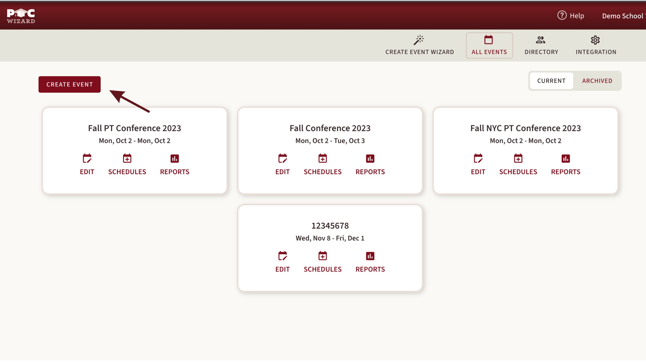
Task: Click the 12345678 event title
Action: (x=330, y=226)
